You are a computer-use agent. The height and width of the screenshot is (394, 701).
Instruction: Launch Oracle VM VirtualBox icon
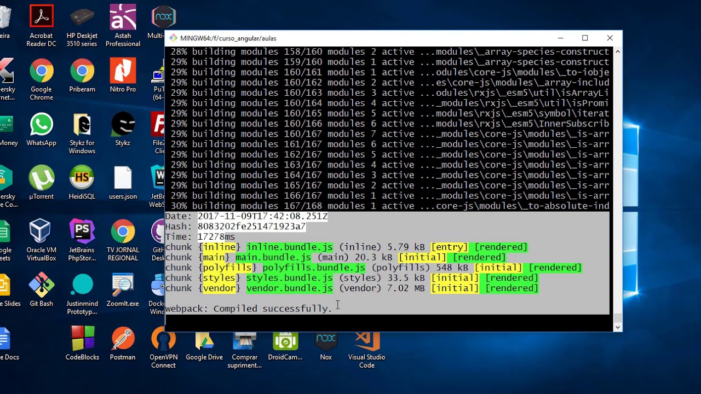click(x=42, y=241)
